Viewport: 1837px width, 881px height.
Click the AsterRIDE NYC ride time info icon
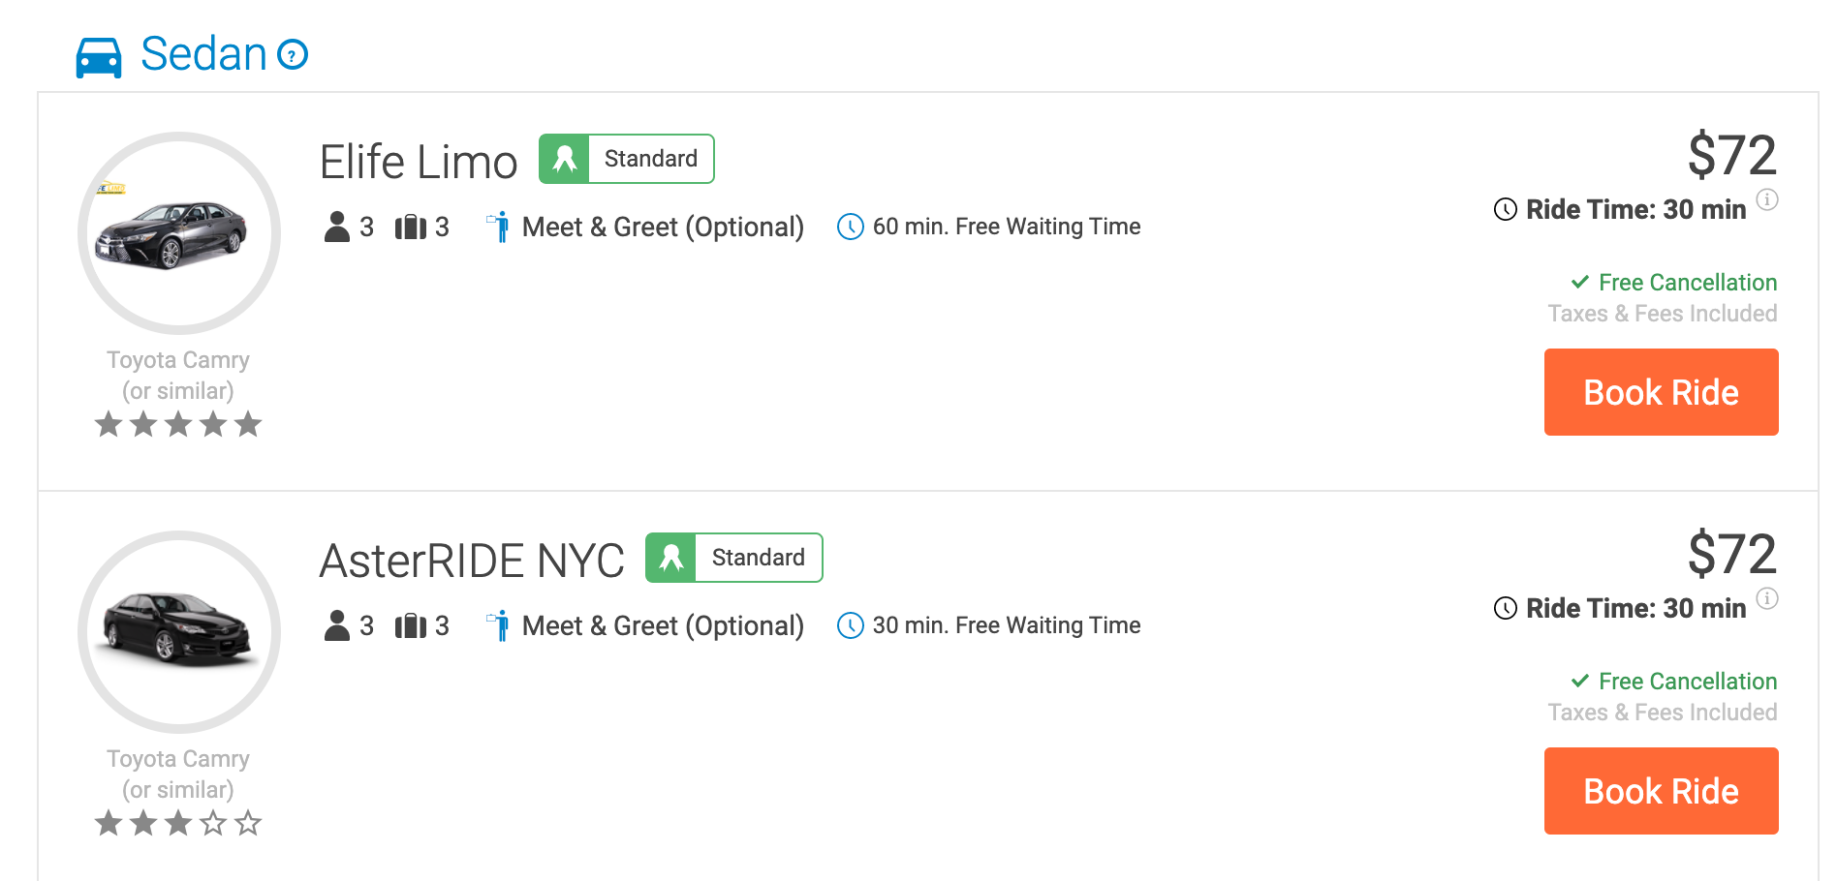point(1767,598)
